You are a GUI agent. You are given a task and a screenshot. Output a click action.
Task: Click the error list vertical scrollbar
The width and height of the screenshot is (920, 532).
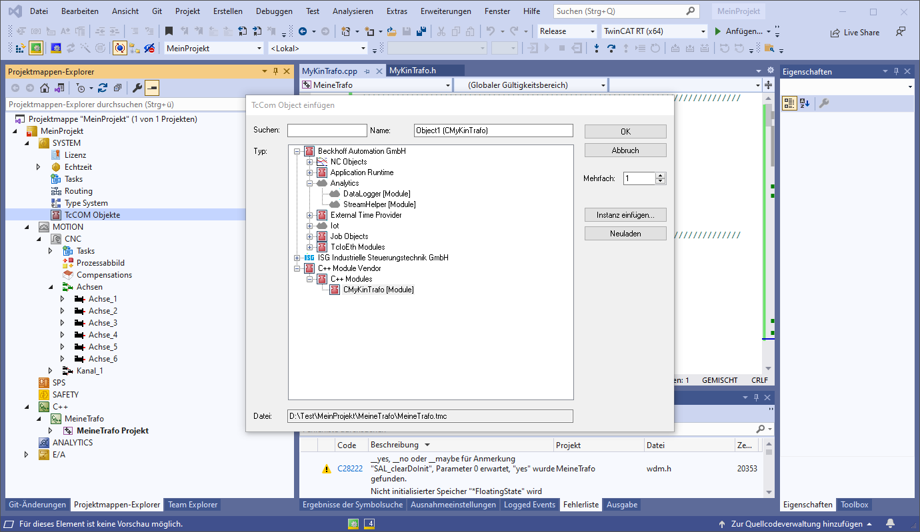pyautogui.click(x=768, y=469)
